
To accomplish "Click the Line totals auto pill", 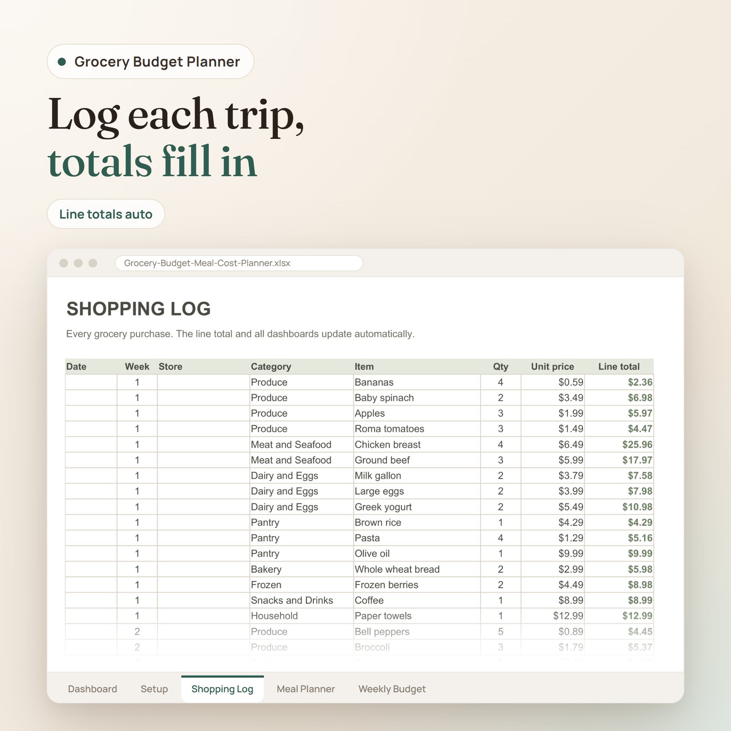I will click(106, 214).
